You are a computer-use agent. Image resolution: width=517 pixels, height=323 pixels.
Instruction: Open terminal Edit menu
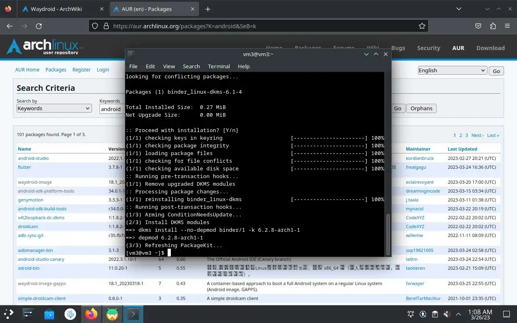(x=150, y=66)
